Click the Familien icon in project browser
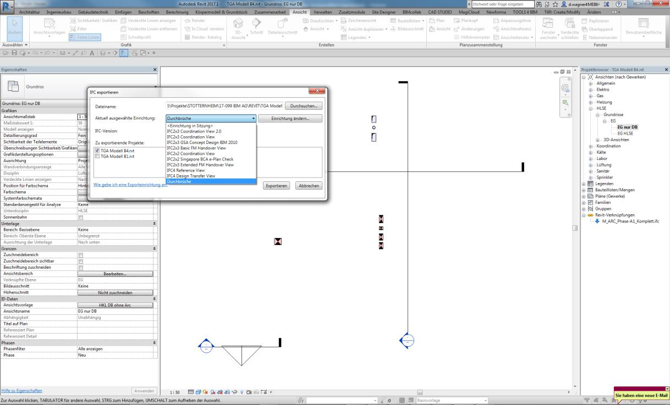 click(x=591, y=202)
